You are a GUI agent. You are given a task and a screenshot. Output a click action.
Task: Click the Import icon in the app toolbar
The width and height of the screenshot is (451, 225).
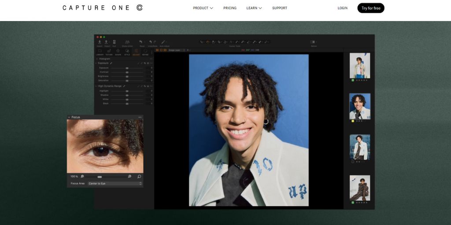click(x=100, y=42)
